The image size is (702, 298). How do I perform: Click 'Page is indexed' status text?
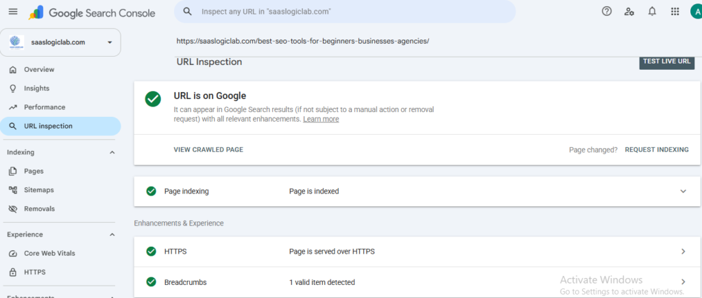point(314,191)
